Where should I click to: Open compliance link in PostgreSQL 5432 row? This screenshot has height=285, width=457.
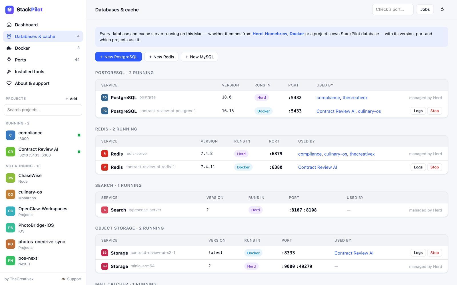328,97
